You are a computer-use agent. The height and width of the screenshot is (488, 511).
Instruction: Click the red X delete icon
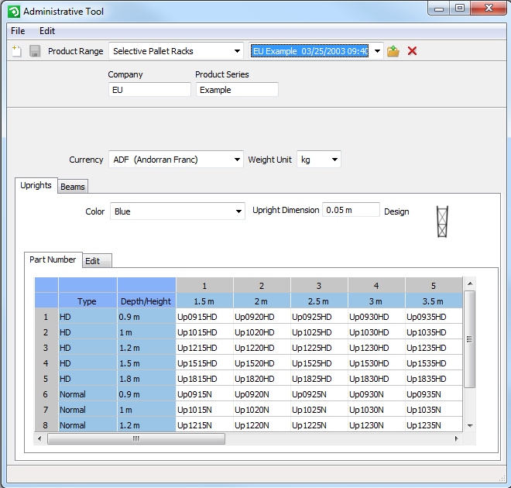pyautogui.click(x=413, y=51)
